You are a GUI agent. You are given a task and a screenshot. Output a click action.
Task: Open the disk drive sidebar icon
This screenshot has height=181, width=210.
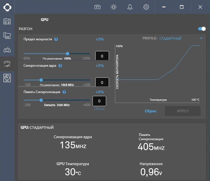[7, 78]
